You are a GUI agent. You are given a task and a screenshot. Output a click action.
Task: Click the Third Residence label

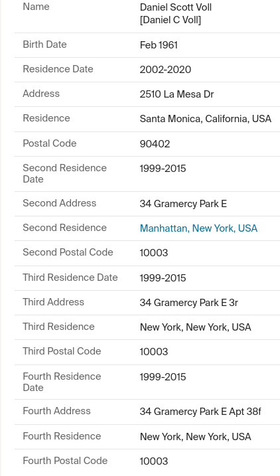58,327
